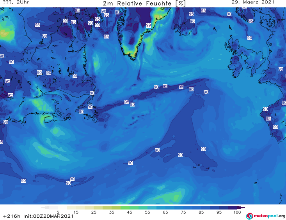Viewport: 286px width, 220px height.
Task: Click the '100' tick label on legend
Action: (237, 212)
